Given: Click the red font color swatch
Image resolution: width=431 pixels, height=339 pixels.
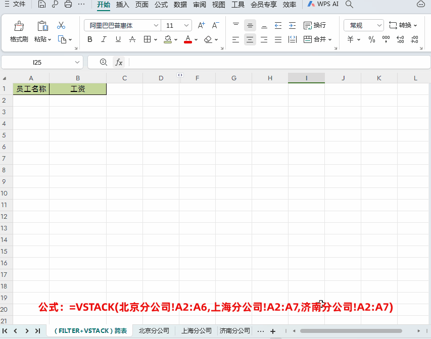Looking at the screenshot, I should [188, 39].
